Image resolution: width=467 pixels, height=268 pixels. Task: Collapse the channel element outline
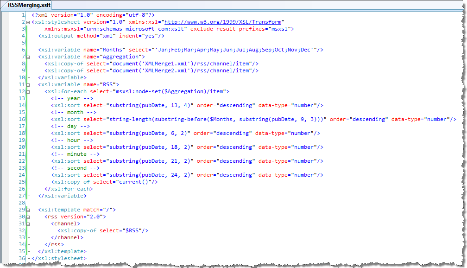point(28,224)
